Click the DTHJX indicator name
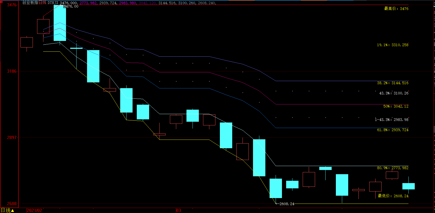435x213 pixels. pos(53,3)
